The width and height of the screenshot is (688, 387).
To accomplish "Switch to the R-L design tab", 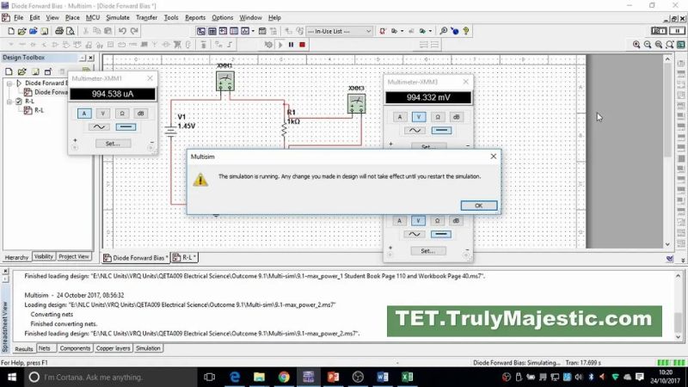I will pyautogui.click(x=185, y=257).
